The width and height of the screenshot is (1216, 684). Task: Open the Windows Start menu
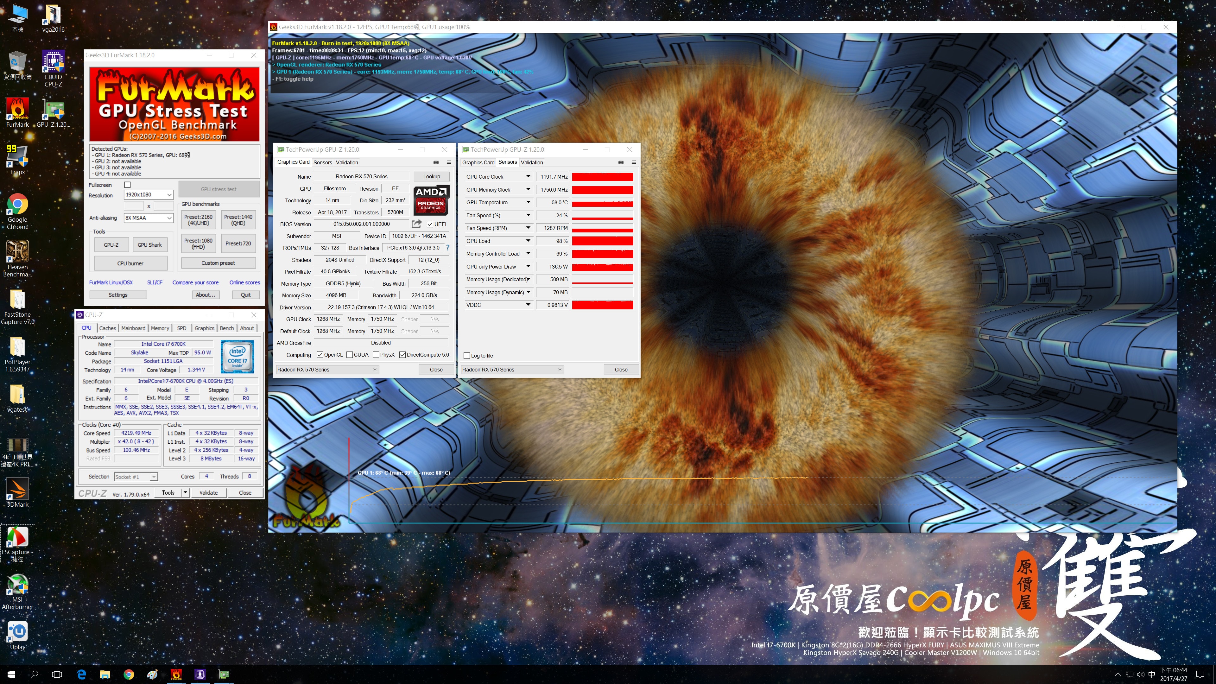pyautogui.click(x=11, y=674)
